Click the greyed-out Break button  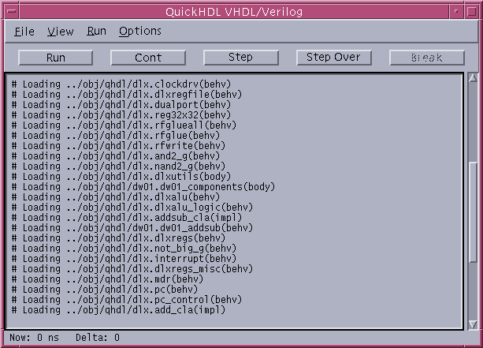tap(426, 58)
